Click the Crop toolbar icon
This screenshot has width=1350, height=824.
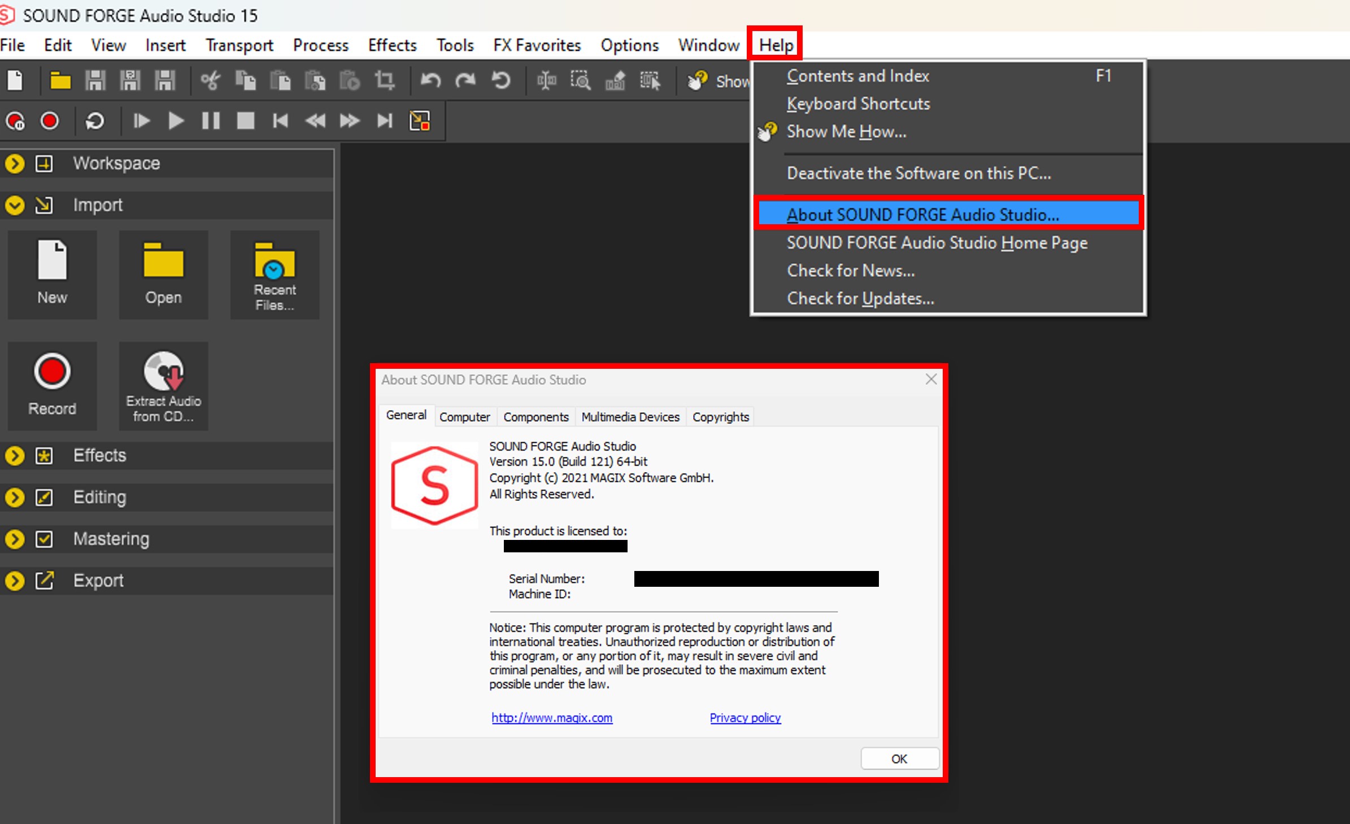(x=385, y=80)
